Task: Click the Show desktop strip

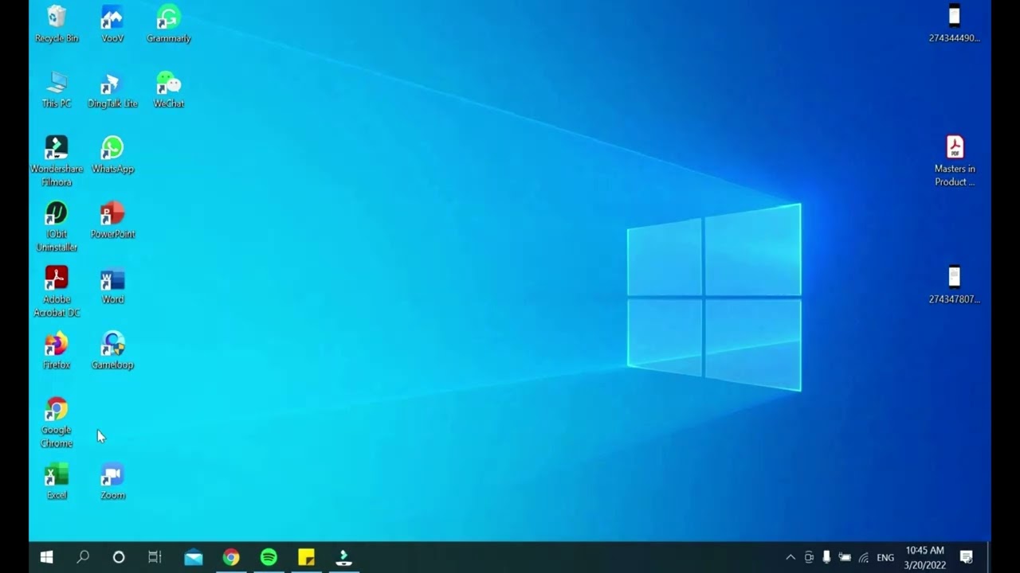Action: tap(989, 557)
